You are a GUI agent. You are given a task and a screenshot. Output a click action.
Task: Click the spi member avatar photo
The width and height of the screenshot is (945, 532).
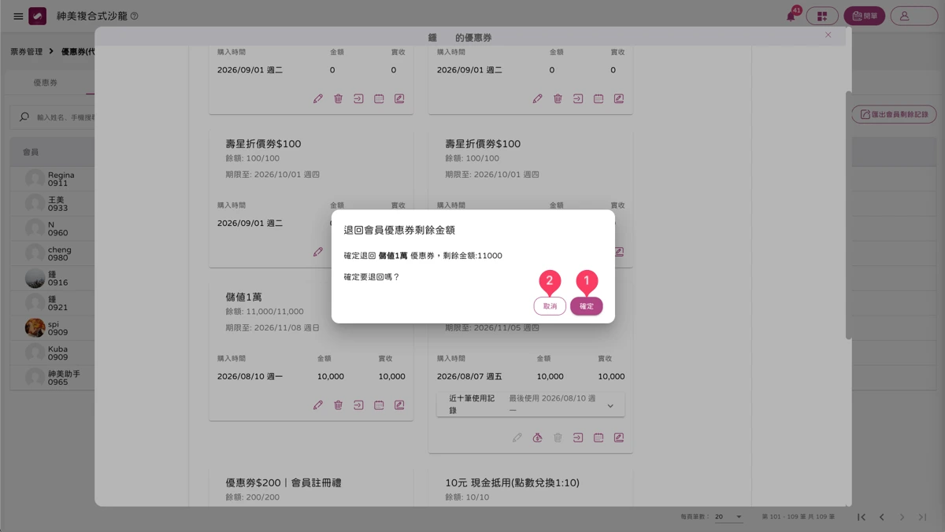point(35,328)
